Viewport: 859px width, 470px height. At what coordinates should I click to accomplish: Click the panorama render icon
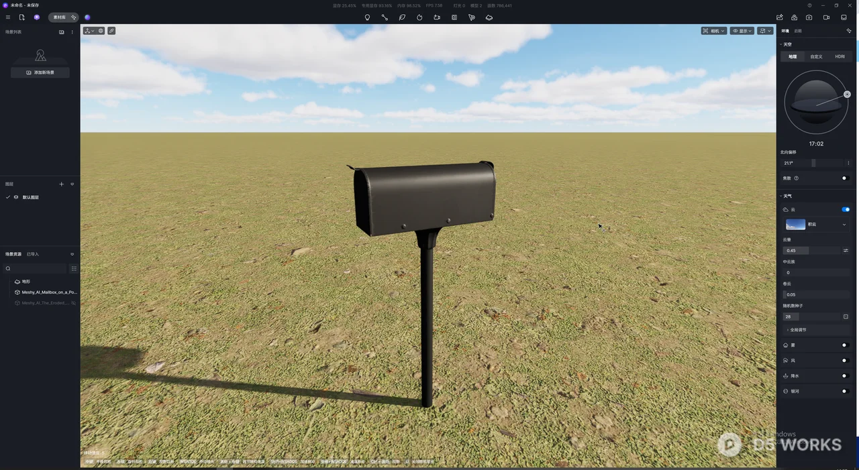point(794,17)
